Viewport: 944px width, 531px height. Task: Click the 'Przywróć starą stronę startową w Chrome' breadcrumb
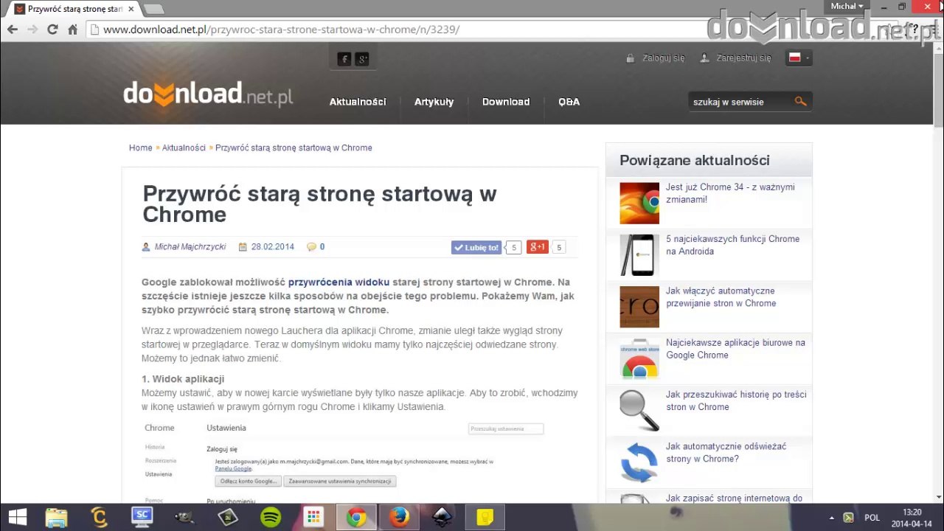294,147
